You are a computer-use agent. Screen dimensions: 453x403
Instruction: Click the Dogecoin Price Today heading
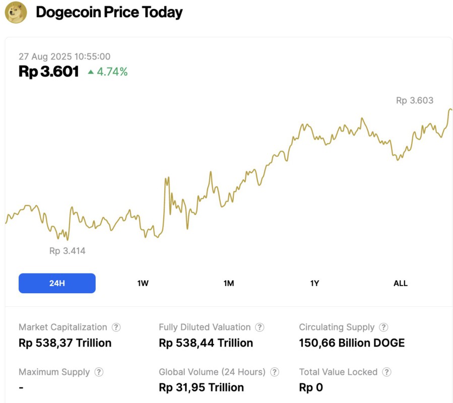pyautogui.click(x=109, y=12)
